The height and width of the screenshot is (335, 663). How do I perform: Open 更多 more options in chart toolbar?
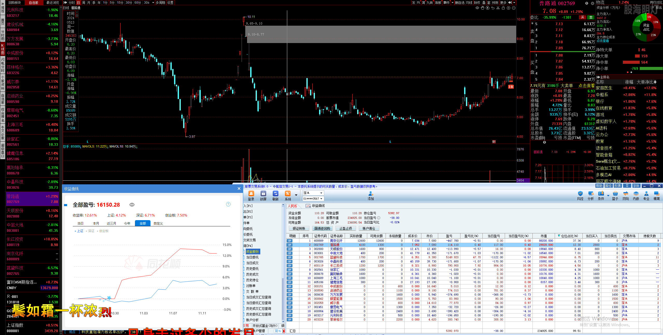coord(503,3)
